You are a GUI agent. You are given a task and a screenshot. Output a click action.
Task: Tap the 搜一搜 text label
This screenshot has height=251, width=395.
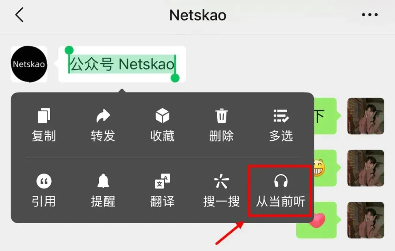point(222,201)
